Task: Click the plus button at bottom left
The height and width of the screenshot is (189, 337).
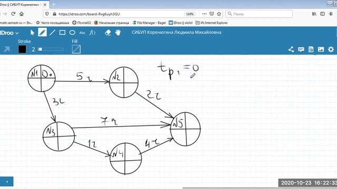Action: point(7,182)
